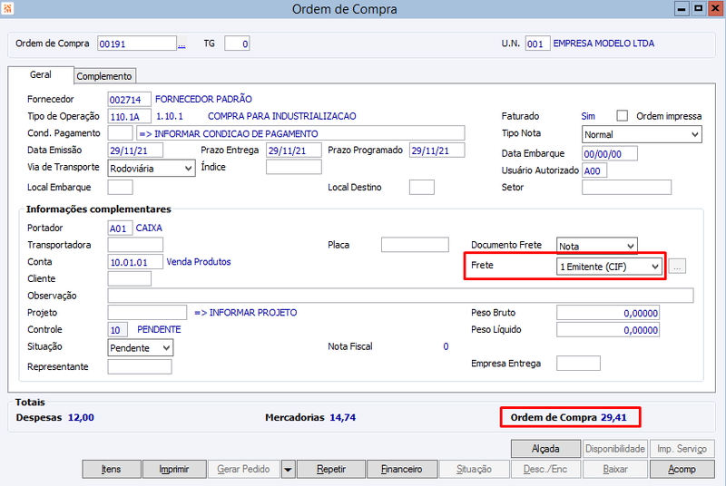The image size is (726, 486).
Task: Expand the Tipo Nota dropdown
Action: [642, 134]
